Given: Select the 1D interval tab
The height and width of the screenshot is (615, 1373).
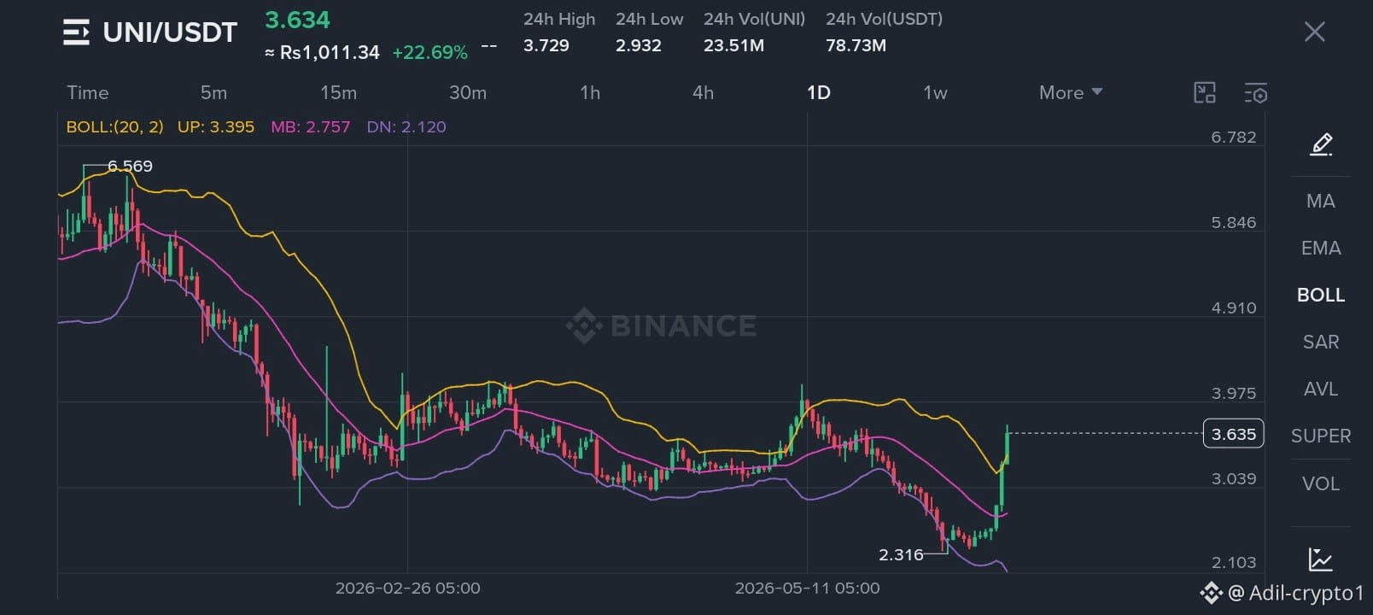Looking at the screenshot, I should [x=819, y=92].
